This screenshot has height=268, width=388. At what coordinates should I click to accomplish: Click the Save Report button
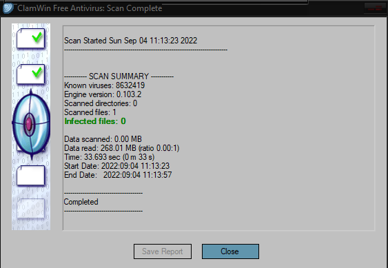click(163, 251)
